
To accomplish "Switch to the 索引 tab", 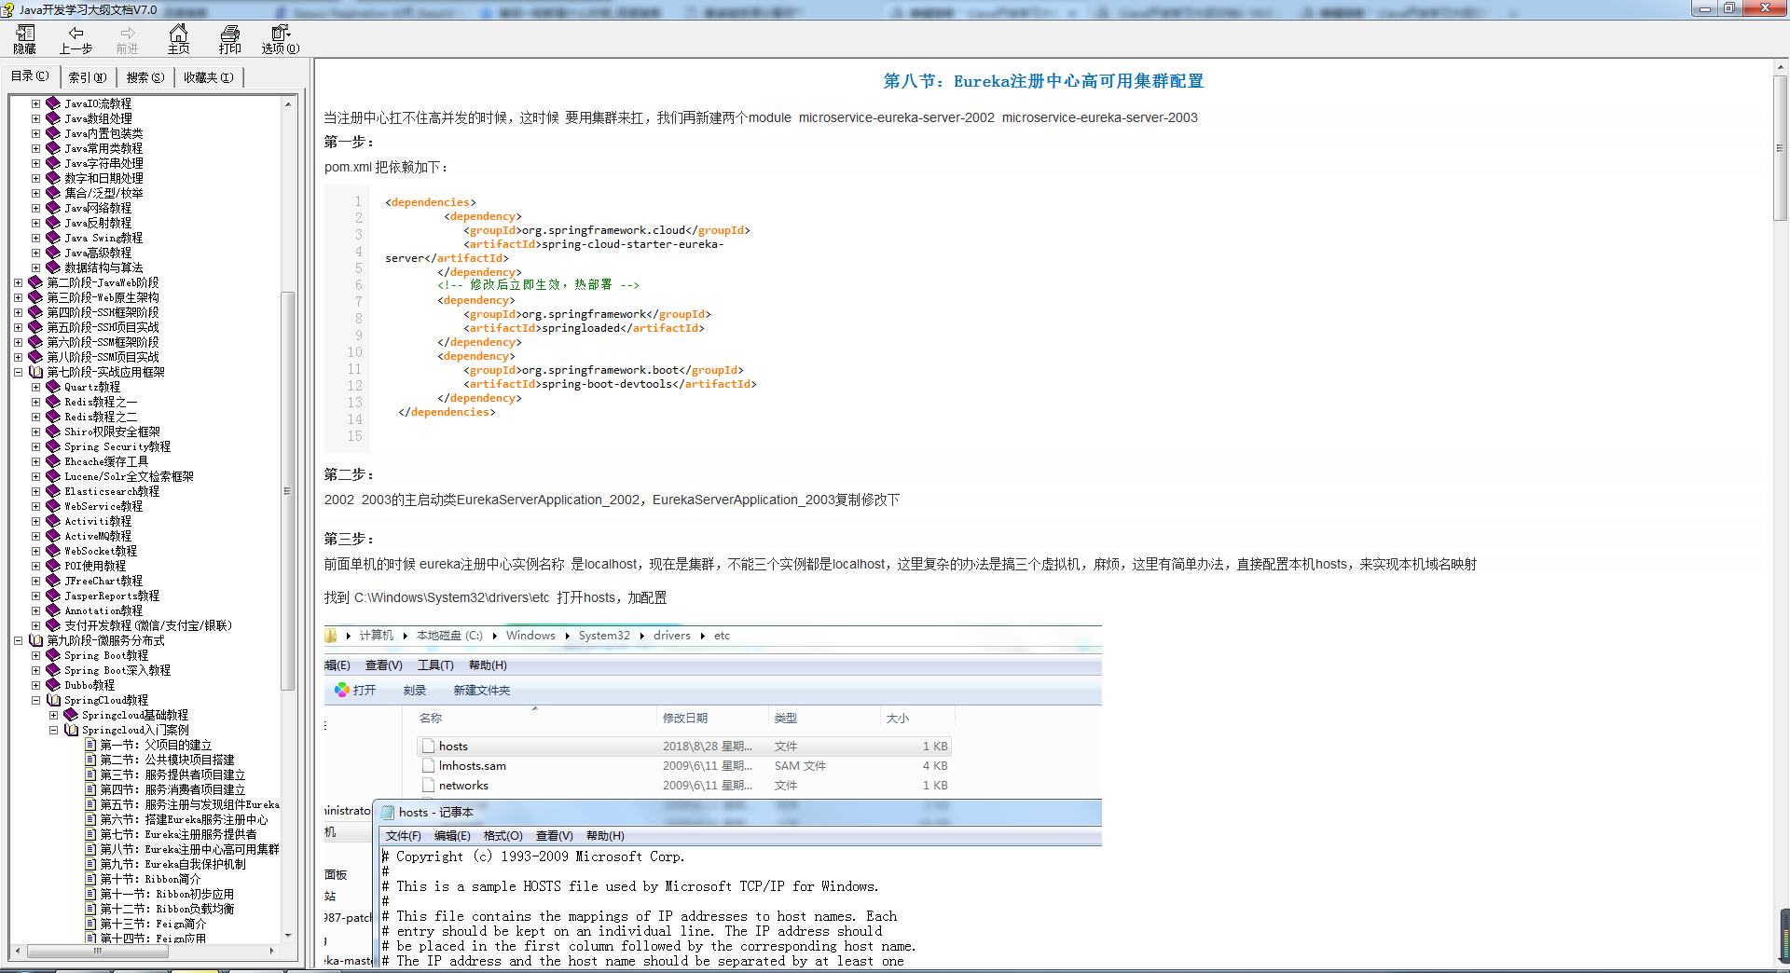I will point(88,77).
